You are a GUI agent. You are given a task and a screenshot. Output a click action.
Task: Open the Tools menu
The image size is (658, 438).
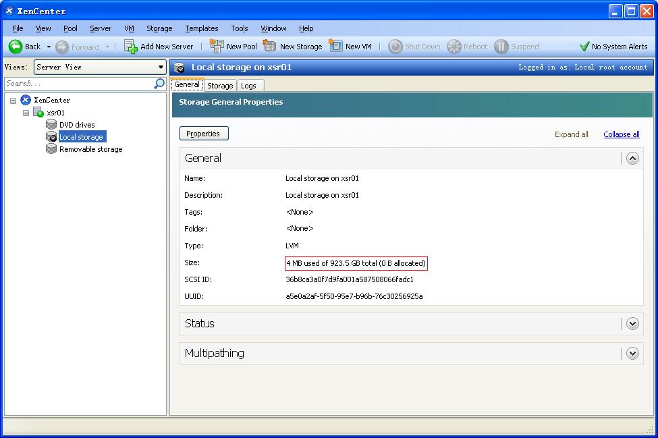click(x=239, y=28)
